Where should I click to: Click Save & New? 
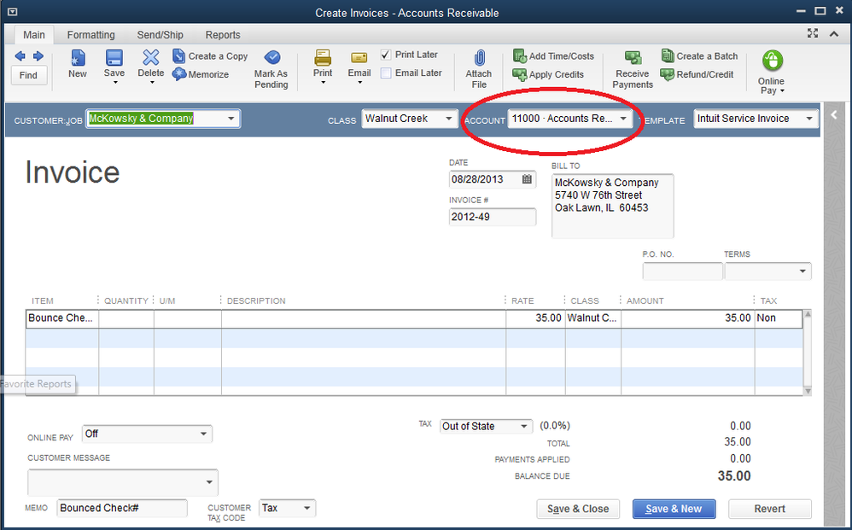pyautogui.click(x=674, y=509)
